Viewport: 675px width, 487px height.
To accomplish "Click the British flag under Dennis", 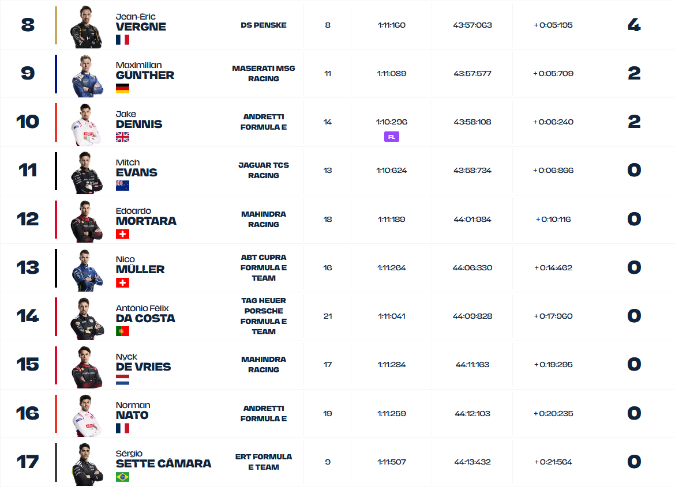I will pos(122,137).
